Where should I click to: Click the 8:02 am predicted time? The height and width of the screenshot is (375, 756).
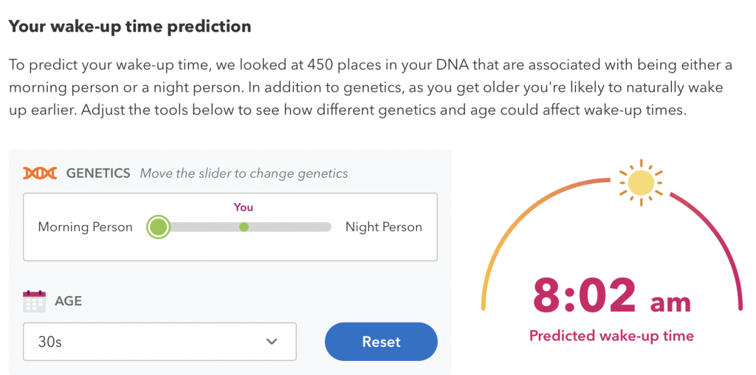(x=611, y=297)
